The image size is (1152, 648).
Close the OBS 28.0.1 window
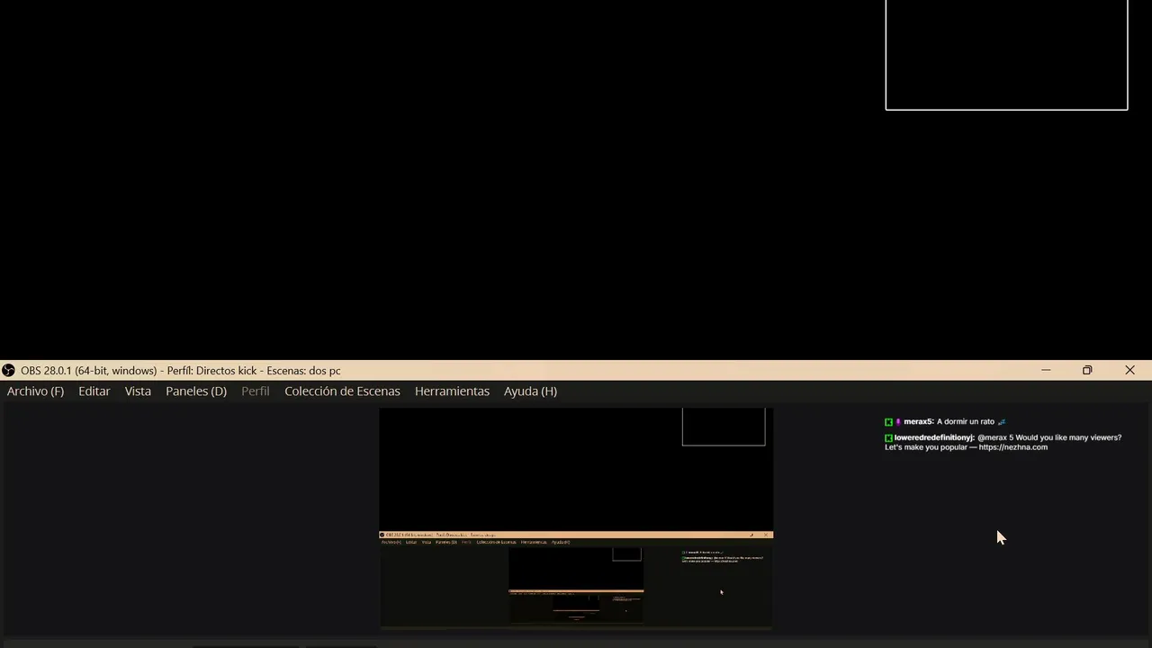pos(1130,370)
